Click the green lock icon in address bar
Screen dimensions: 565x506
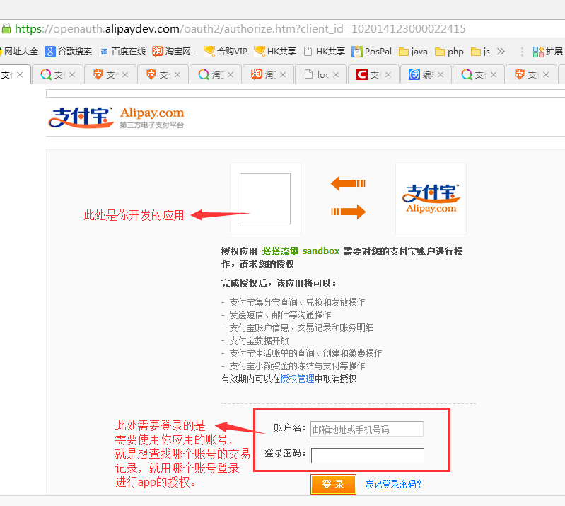click(x=6, y=28)
